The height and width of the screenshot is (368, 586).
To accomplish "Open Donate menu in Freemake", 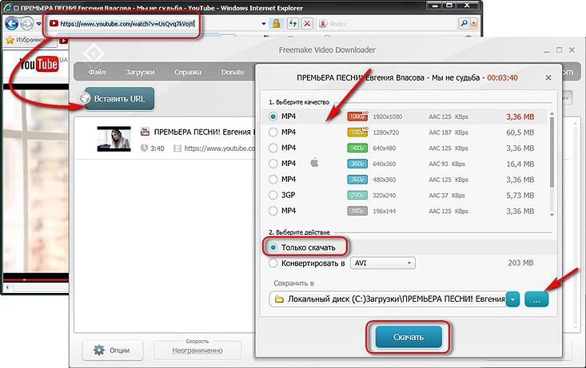I will pos(233,72).
